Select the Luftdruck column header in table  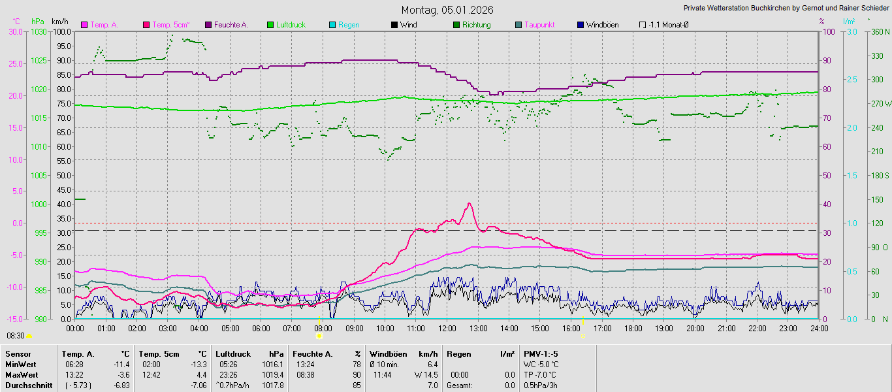232,353
